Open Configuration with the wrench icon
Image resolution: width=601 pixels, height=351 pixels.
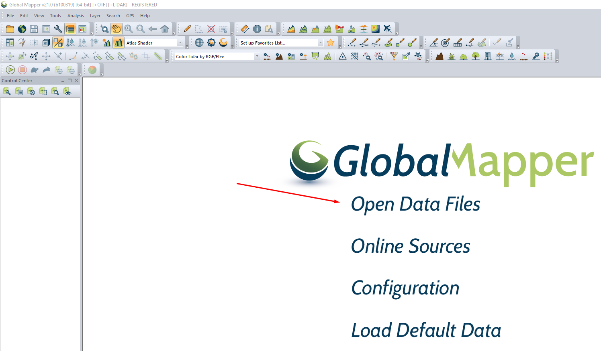point(58,29)
